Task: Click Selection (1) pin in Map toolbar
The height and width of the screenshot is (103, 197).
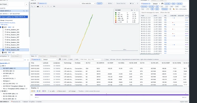Action: point(42,3)
